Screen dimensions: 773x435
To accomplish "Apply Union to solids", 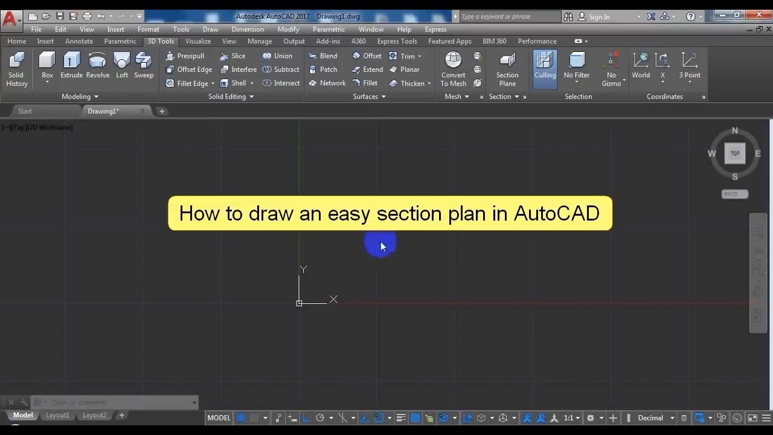I will [277, 56].
